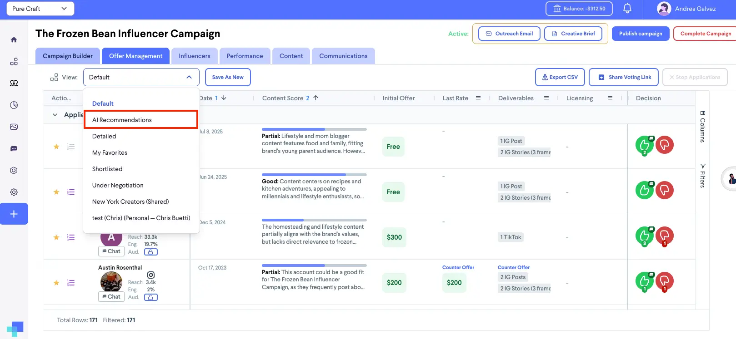Open the Filters side panel
The image size is (736, 339).
point(702,175)
